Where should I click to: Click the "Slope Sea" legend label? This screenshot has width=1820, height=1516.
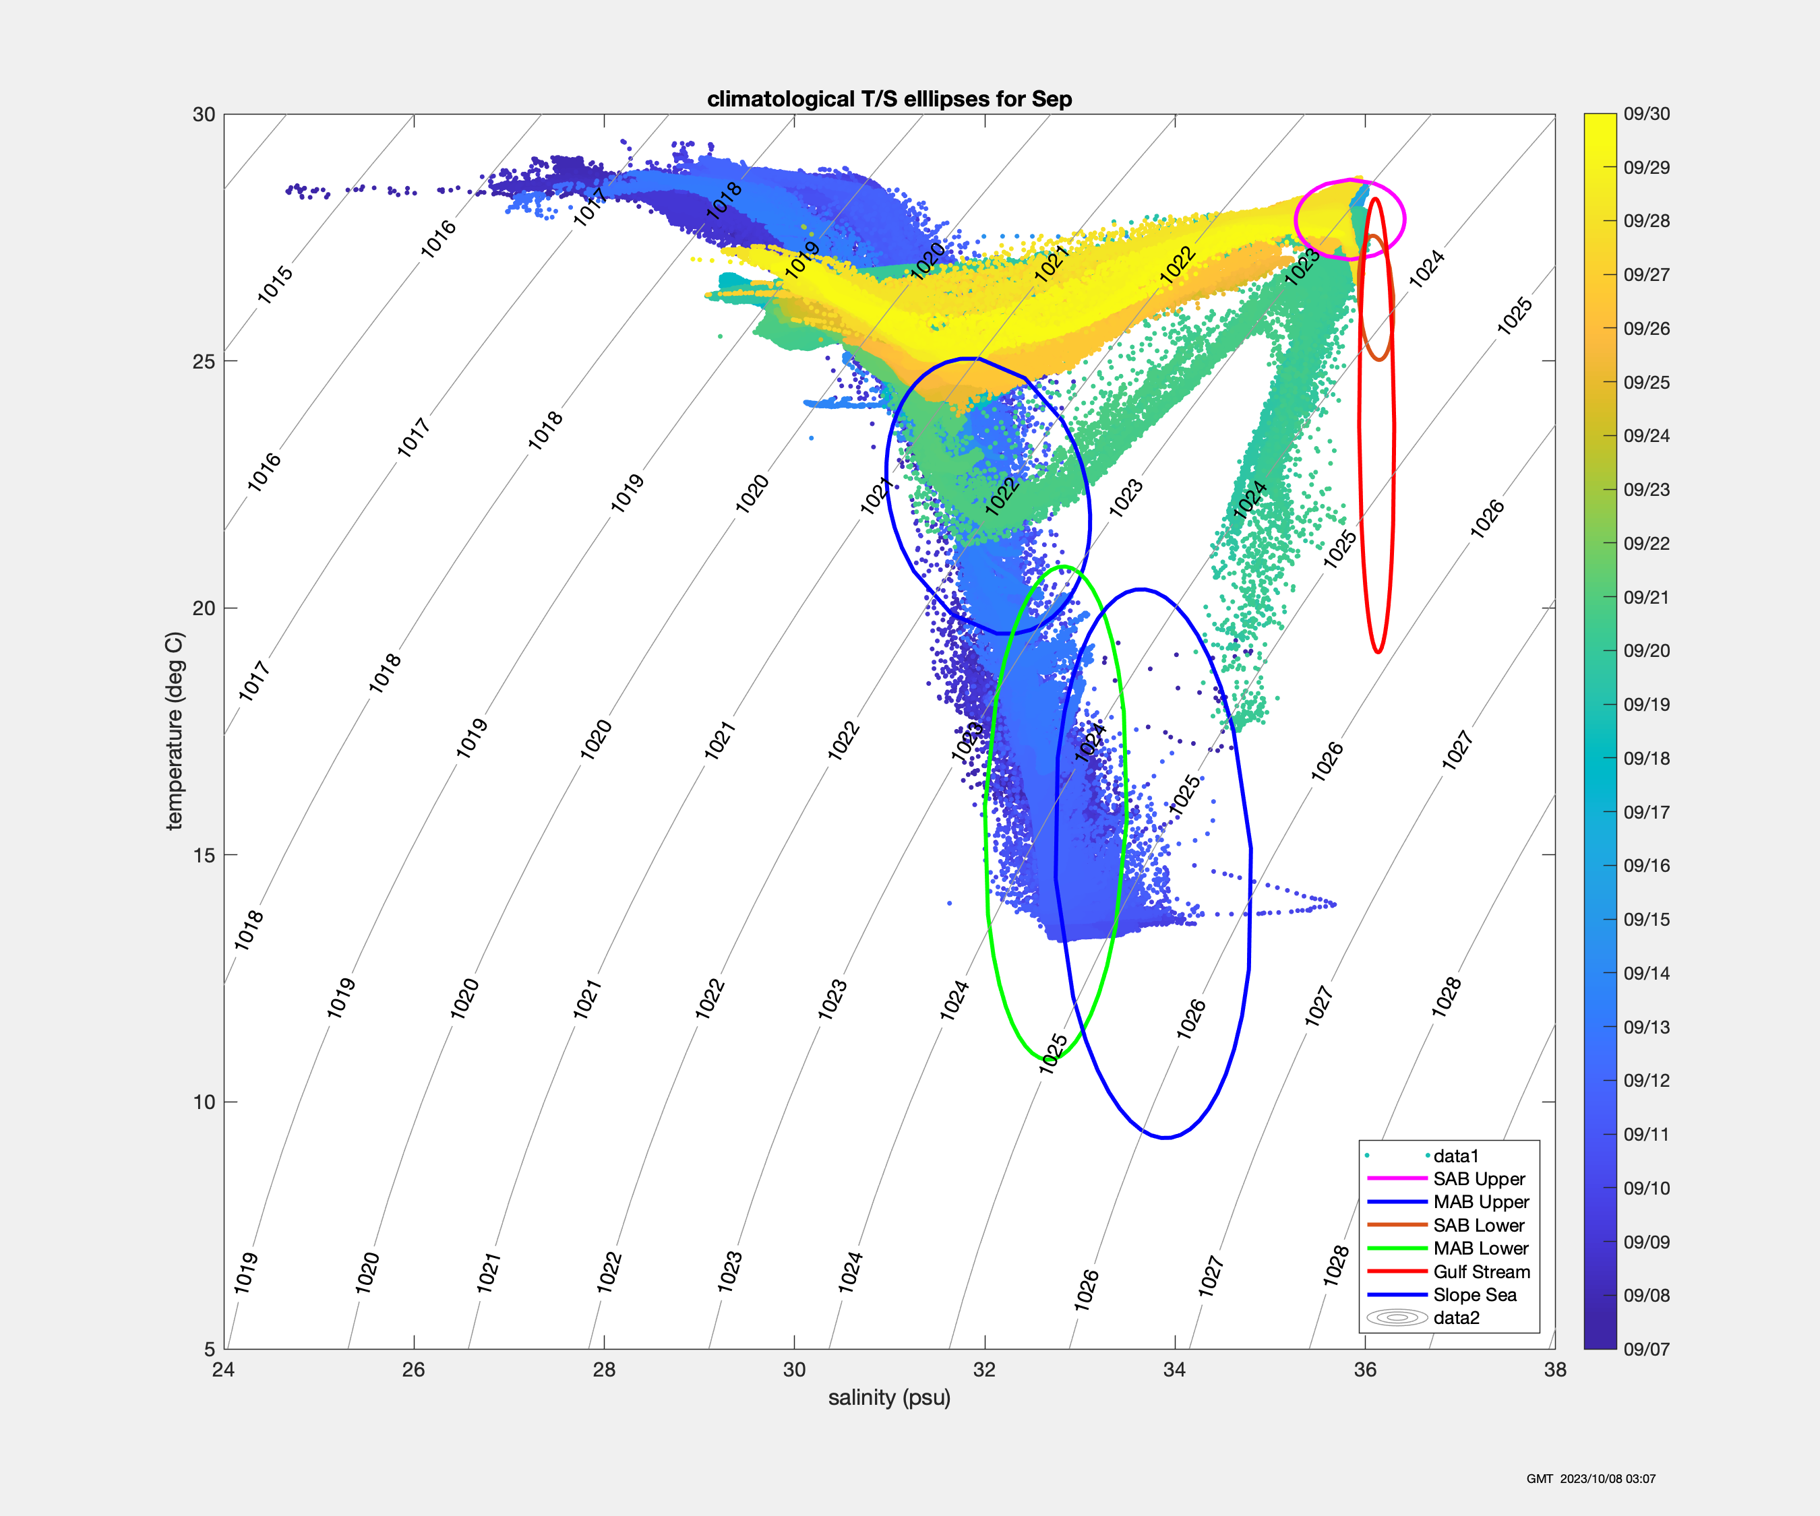coord(1475,1295)
